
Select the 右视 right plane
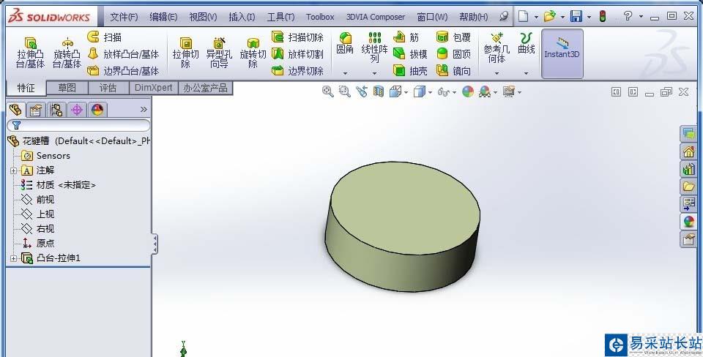38,229
